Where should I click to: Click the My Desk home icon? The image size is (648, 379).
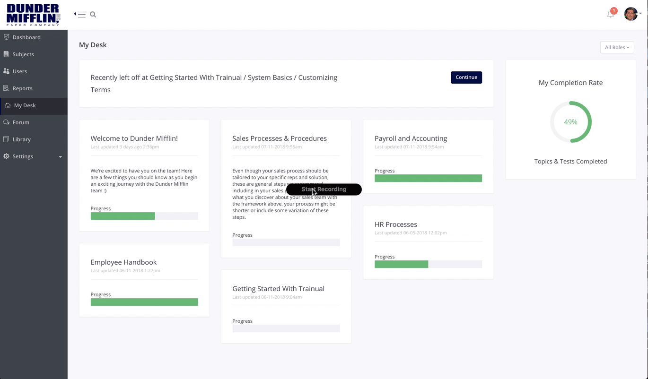coord(8,105)
